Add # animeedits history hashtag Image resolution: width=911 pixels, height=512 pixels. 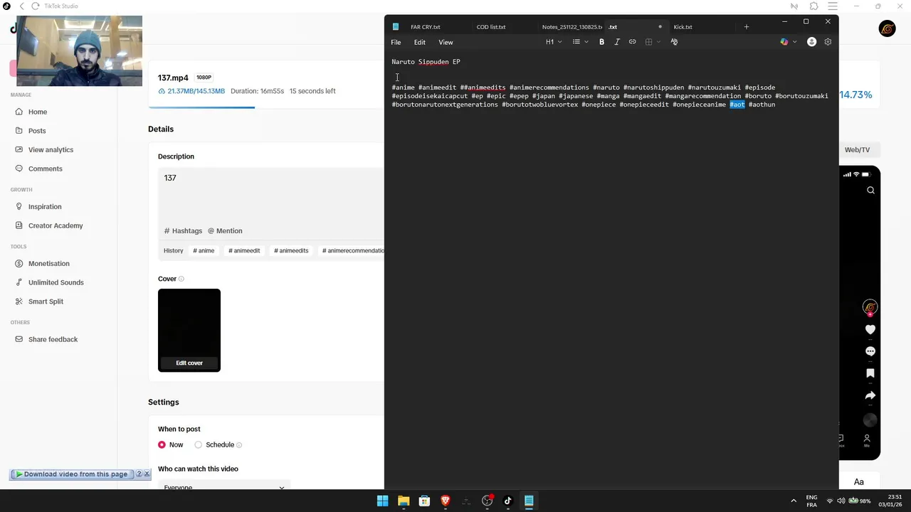pos(291,250)
